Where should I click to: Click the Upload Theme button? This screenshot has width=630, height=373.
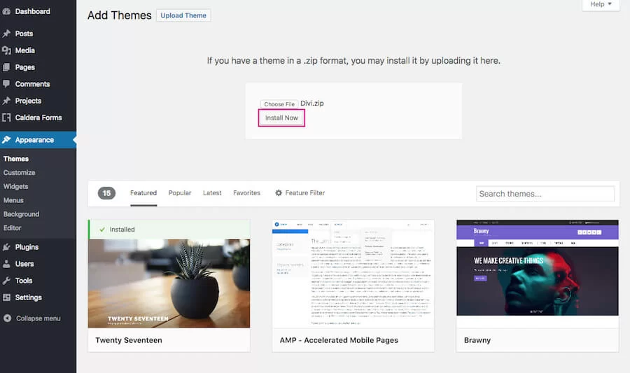tap(183, 15)
